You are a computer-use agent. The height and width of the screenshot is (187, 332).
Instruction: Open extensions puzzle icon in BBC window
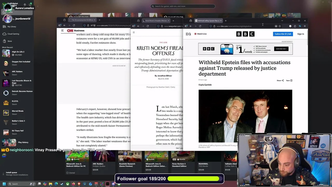(295, 26)
